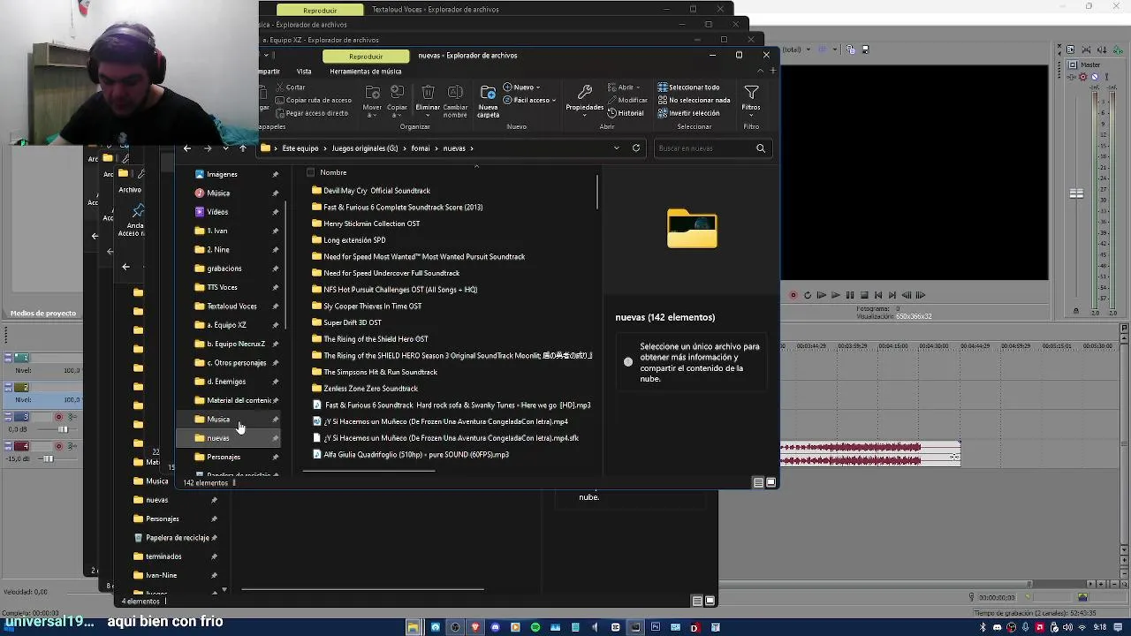The image size is (1131, 636).
Task: Click the Master mute circle icon
Action: [1095, 77]
